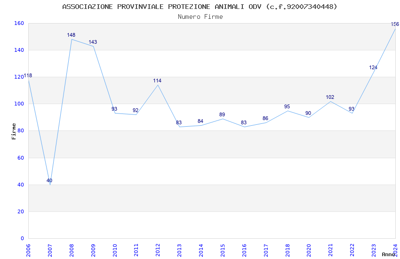The image size is (400, 259).
Task: Click the x-axis year label 2010
Action: click(114, 250)
